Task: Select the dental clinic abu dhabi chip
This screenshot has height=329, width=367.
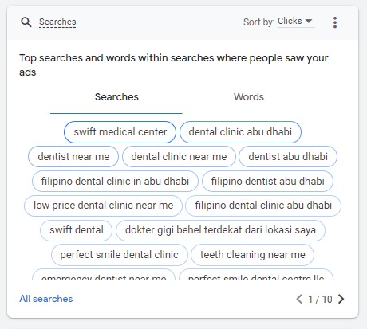Action: [240, 132]
